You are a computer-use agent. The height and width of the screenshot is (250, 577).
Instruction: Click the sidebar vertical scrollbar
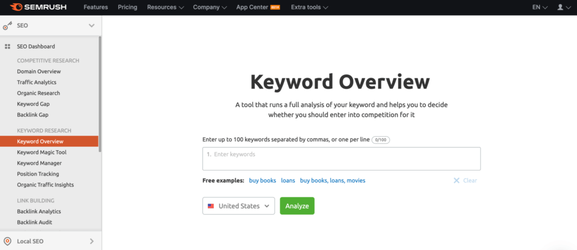(100, 93)
